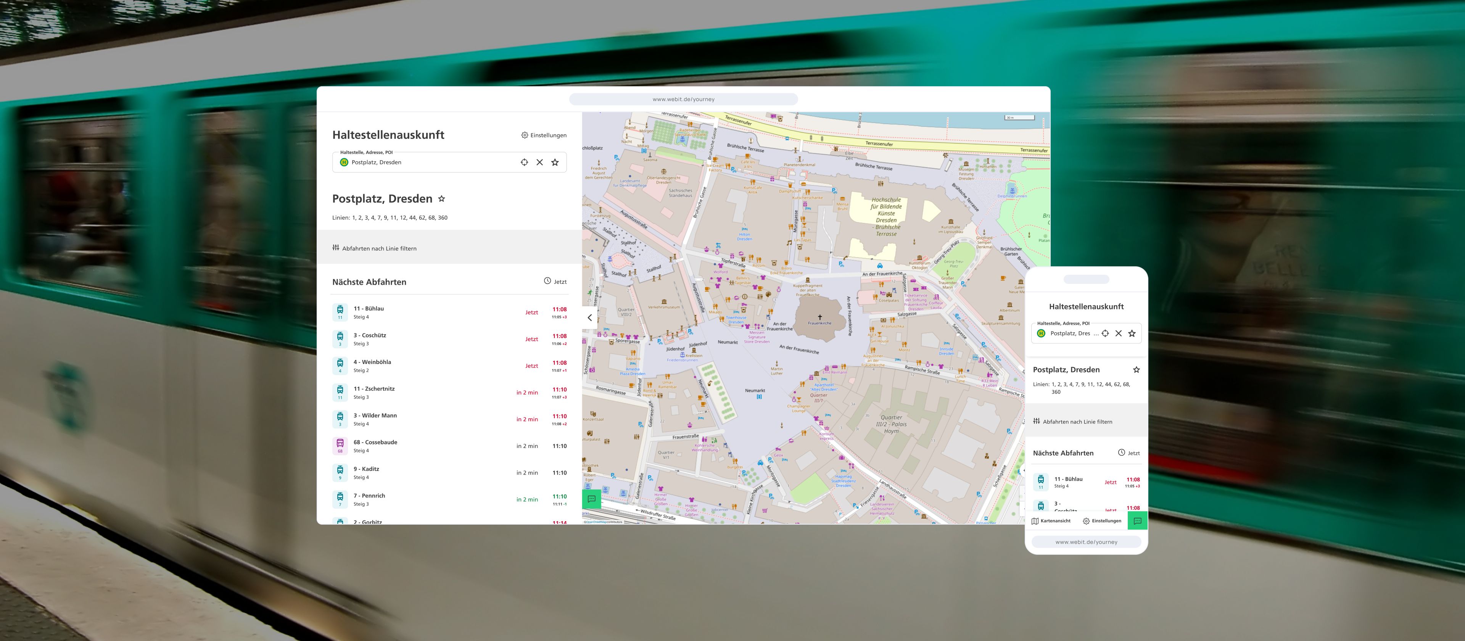The image size is (1465, 641).
Task: Open Einstellungen tab in mobile bottom bar
Action: [x=1102, y=521]
